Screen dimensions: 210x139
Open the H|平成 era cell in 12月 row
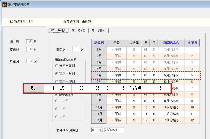coord(116,120)
